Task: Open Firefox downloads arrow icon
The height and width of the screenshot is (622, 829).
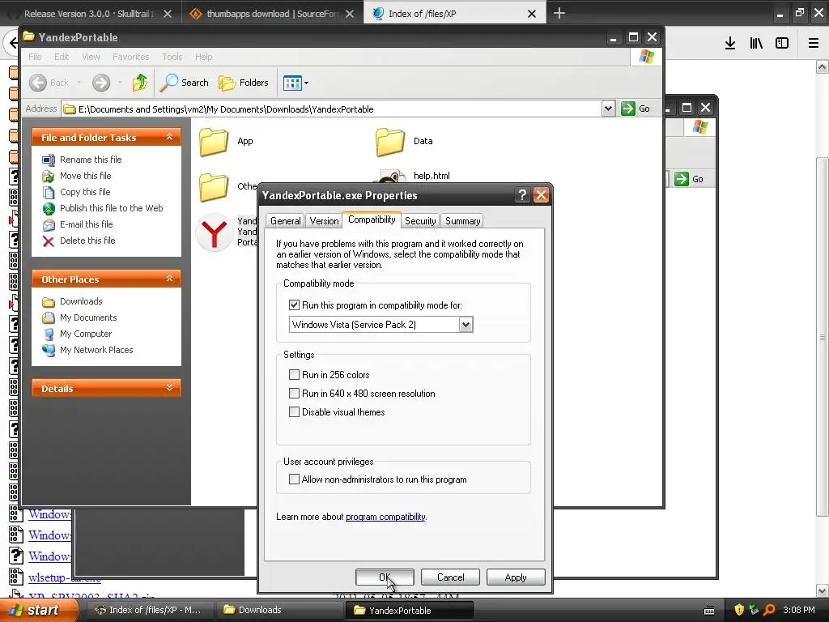Action: tap(730, 43)
